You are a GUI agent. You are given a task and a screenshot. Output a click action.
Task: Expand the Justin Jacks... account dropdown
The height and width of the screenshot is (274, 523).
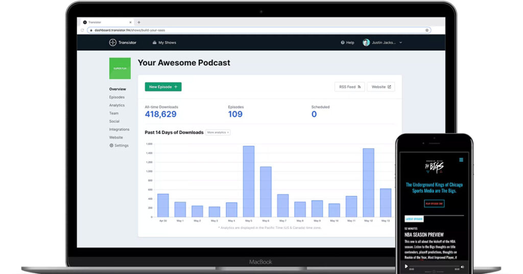[x=400, y=42]
